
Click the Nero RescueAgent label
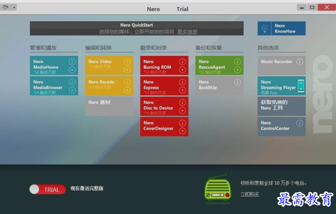coord(212,64)
